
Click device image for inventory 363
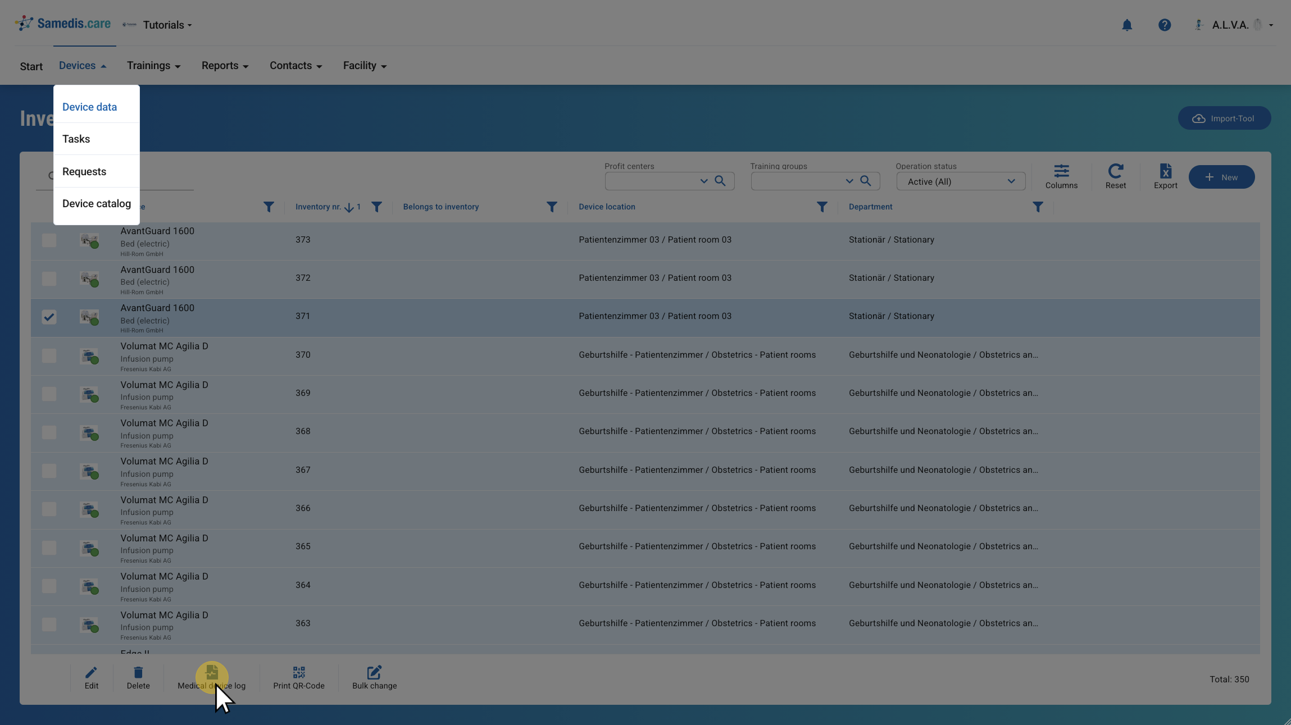pos(89,625)
